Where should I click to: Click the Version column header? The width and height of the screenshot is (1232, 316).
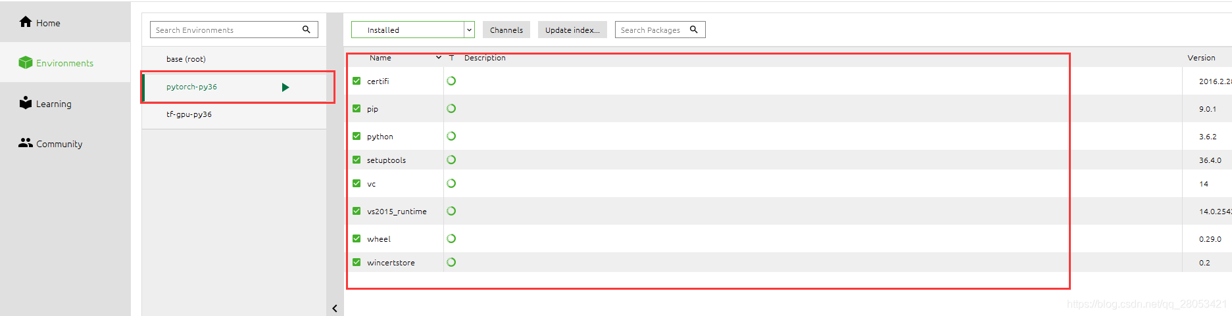coord(1201,58)
